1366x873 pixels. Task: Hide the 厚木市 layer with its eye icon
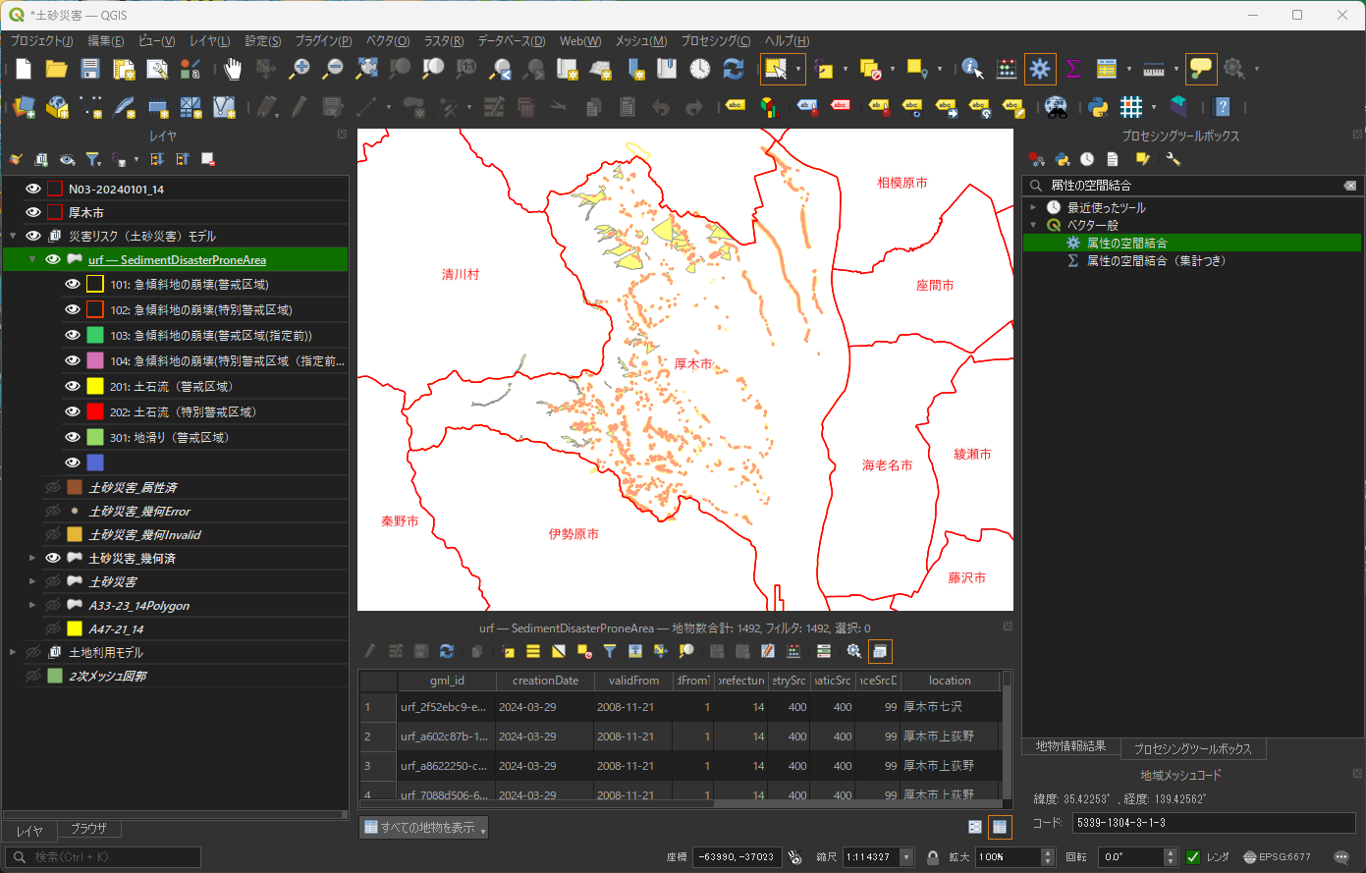coord(33,212)
